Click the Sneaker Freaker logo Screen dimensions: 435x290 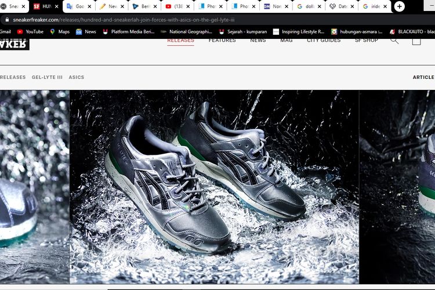point(14,43)
